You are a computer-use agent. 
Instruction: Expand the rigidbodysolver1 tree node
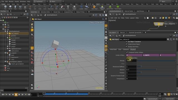pos(8,49)
